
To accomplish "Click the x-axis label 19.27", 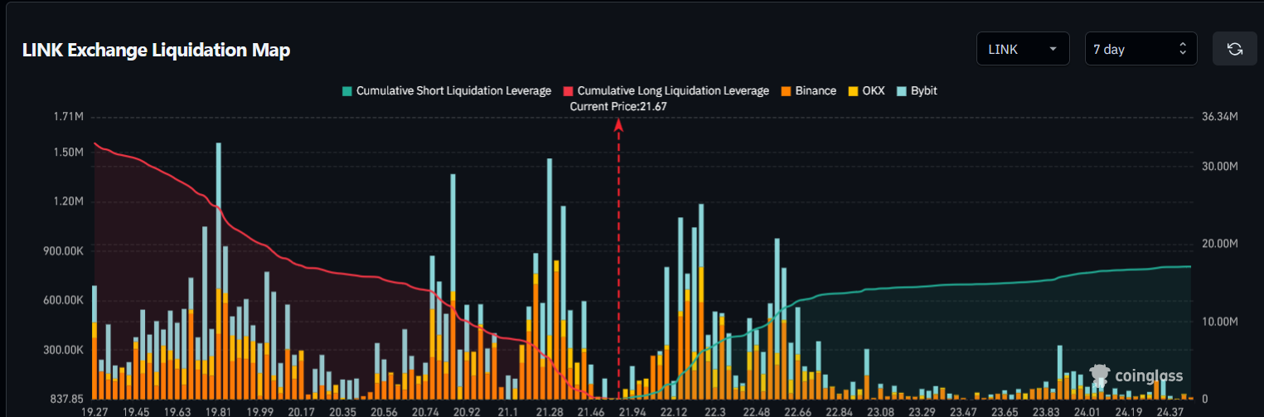I will pyautogui.click(x=94, y=411).
